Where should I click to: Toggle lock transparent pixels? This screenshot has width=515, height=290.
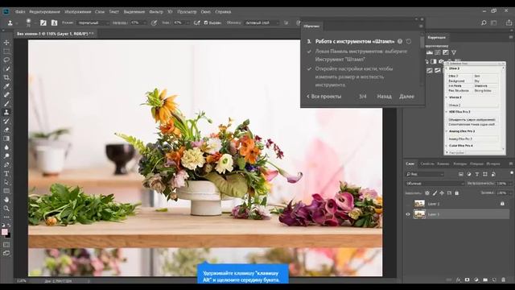coord(427,193)
